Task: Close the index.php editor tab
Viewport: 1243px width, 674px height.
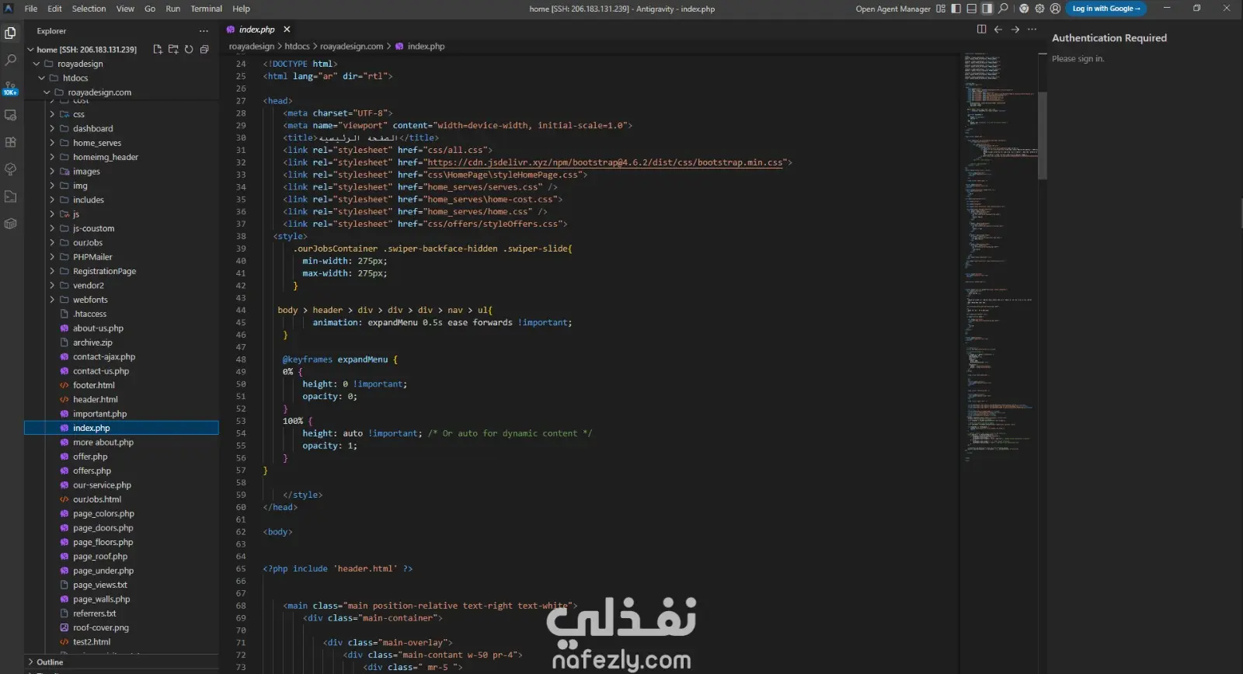Action: [287, 30]
